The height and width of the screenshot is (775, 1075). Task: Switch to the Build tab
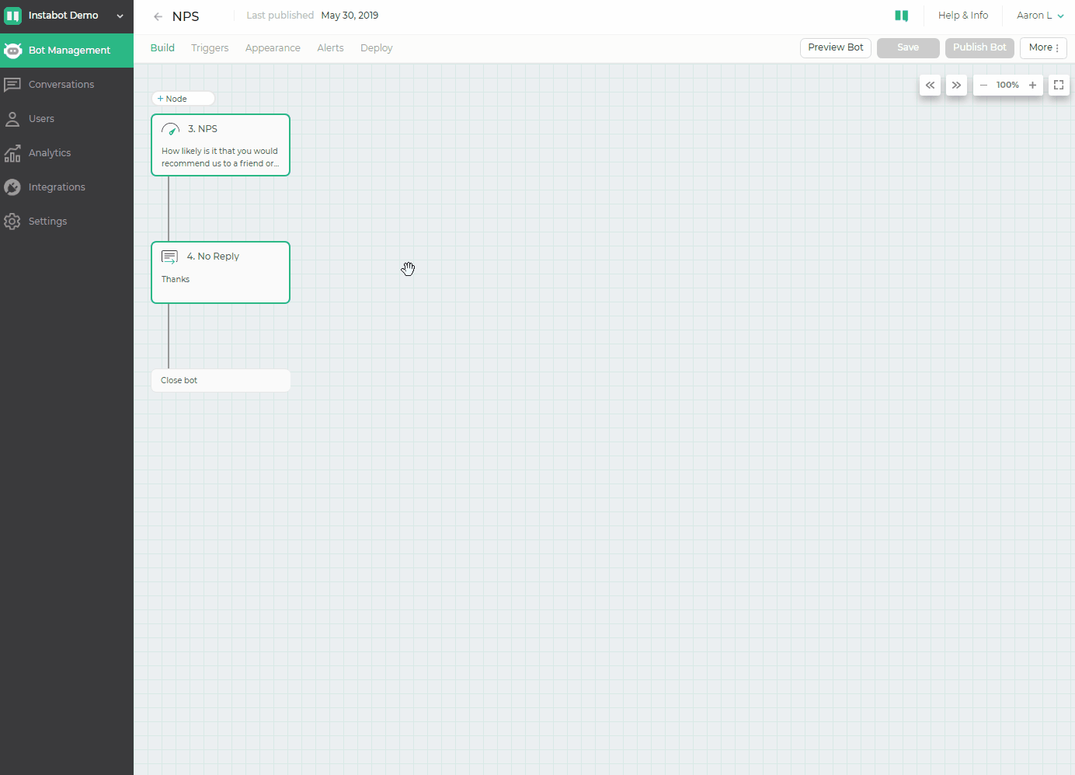(162, 48)
